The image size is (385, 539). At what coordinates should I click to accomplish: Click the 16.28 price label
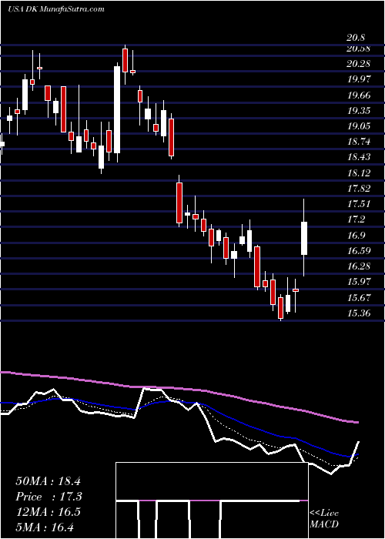[359, 266]
